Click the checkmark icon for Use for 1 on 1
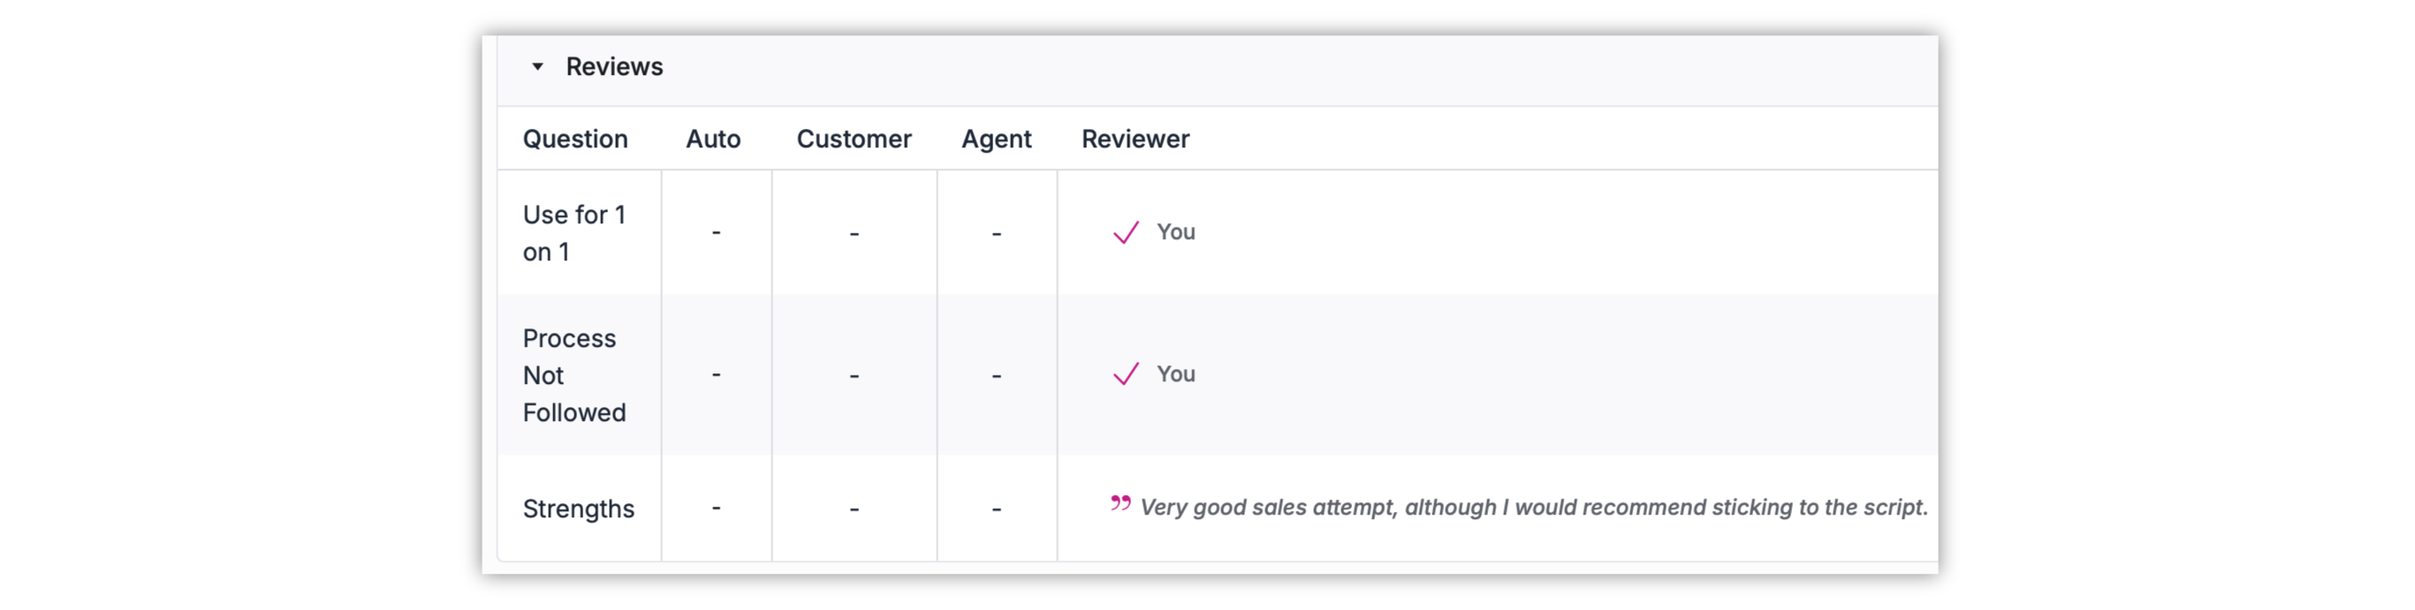 point(1125,231)
